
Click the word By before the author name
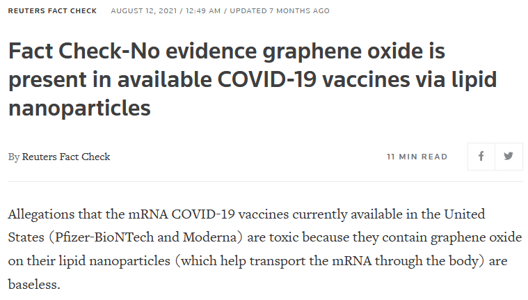[14, 157]
